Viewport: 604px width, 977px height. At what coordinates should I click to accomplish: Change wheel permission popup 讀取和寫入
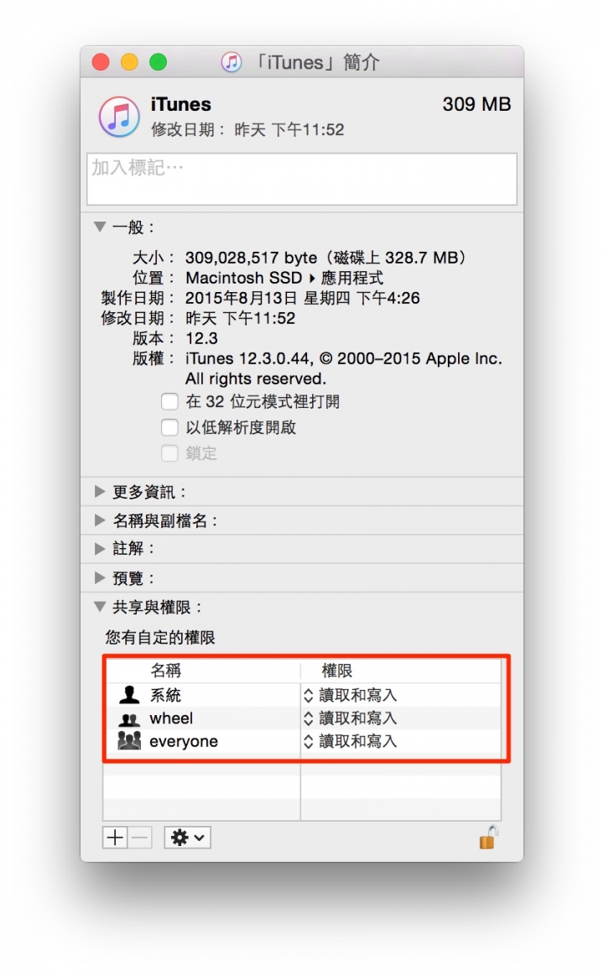[x=350, y=718]
